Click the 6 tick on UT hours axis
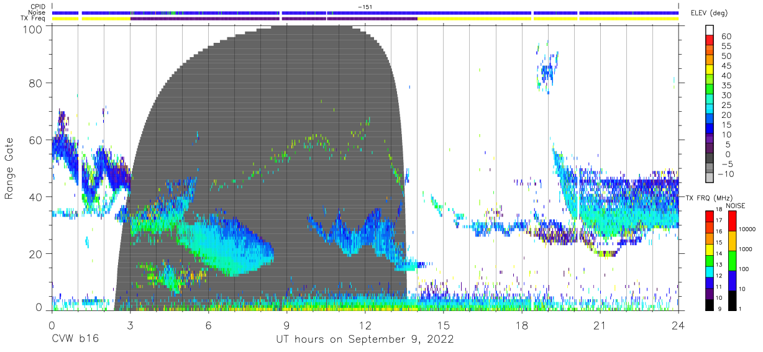This screenshot has width=763, height=352. (208, 325)
